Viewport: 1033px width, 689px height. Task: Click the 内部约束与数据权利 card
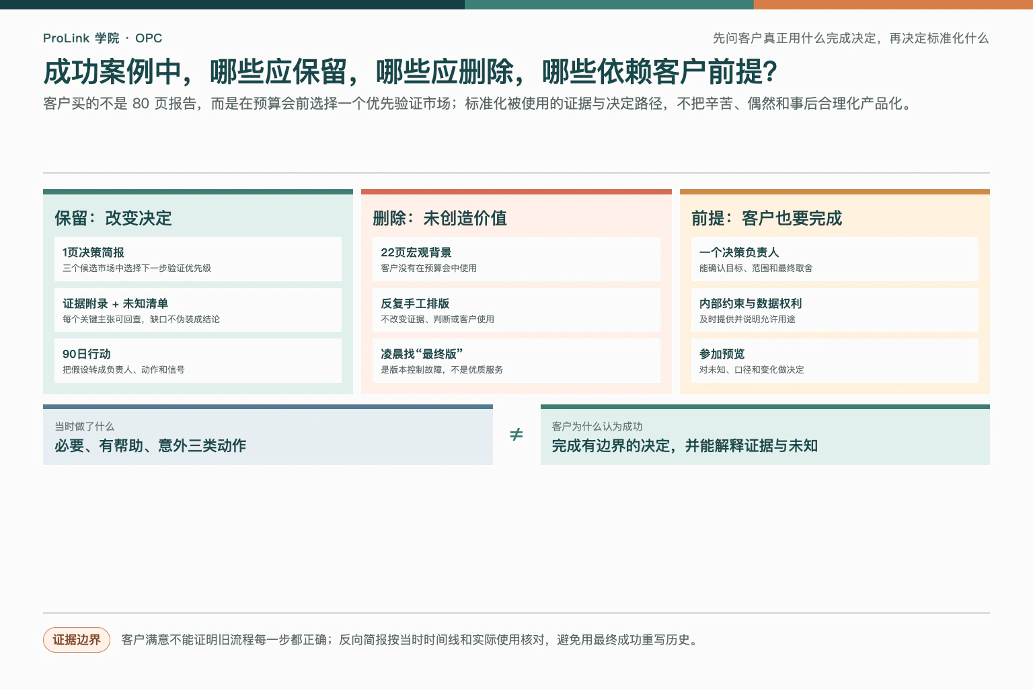pyautogui.click(x=835, y=310)
